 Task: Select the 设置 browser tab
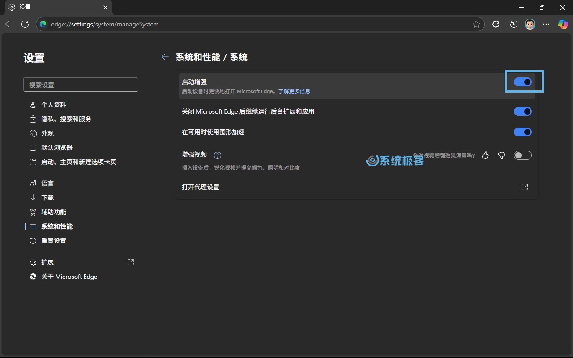[58, 7]
